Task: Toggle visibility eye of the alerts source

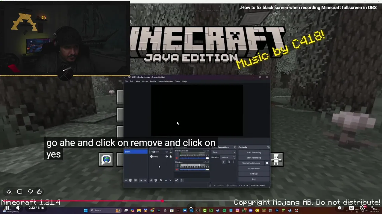Action: 167,157
